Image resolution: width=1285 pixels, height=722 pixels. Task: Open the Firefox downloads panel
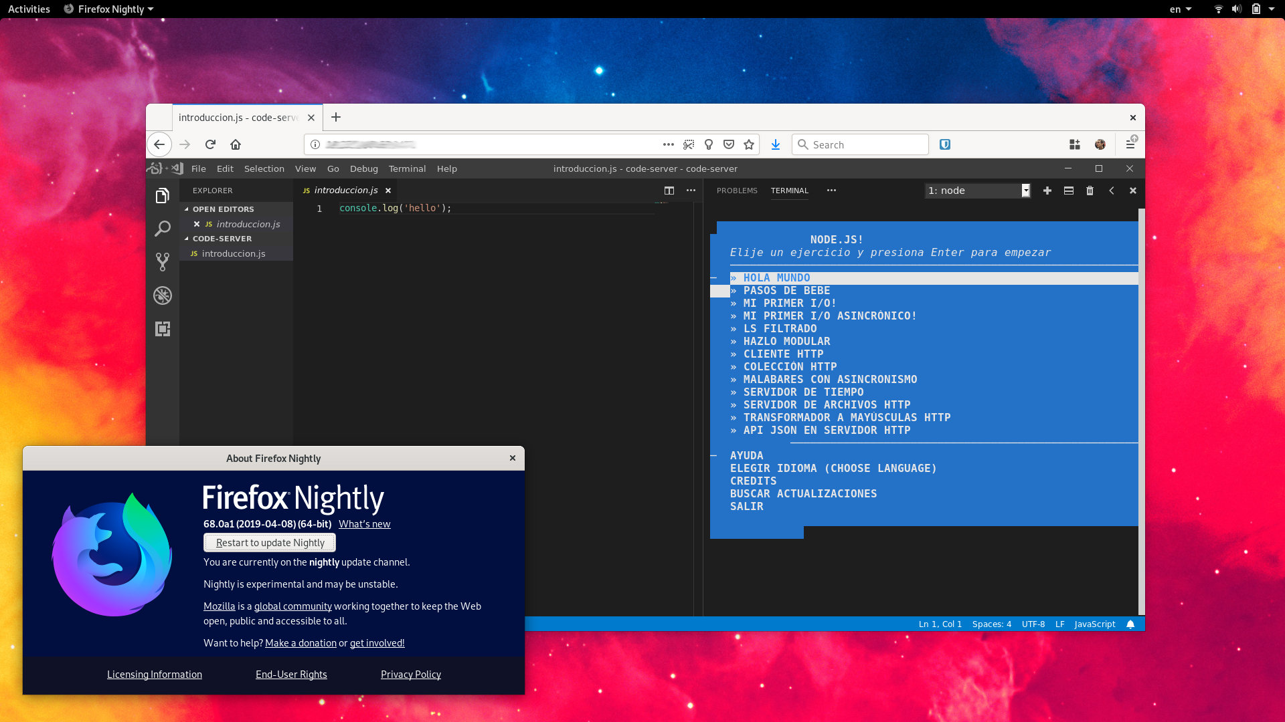(x=776, y=144)
